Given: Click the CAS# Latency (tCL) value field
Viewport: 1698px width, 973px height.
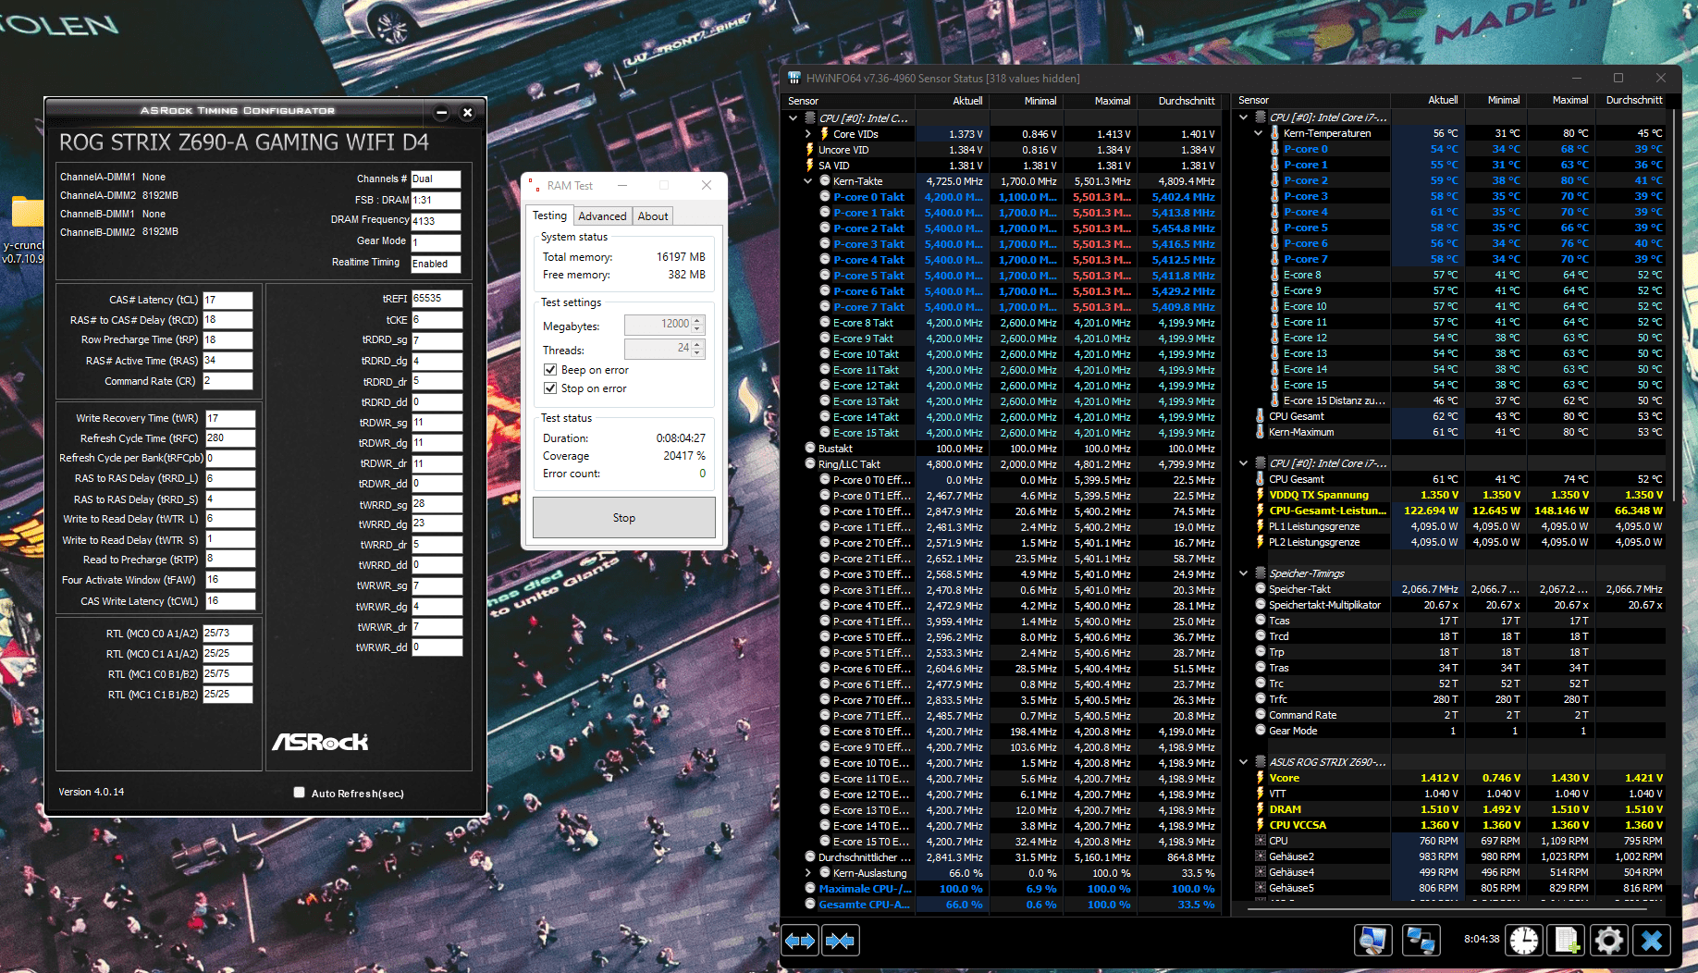Looking at the screenshot, I should click(x=228, y=300).
